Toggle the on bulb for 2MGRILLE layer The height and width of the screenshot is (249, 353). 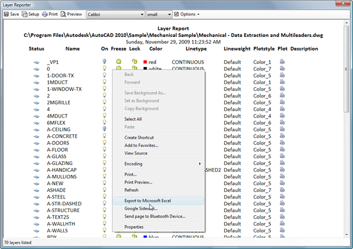(104, 102)
